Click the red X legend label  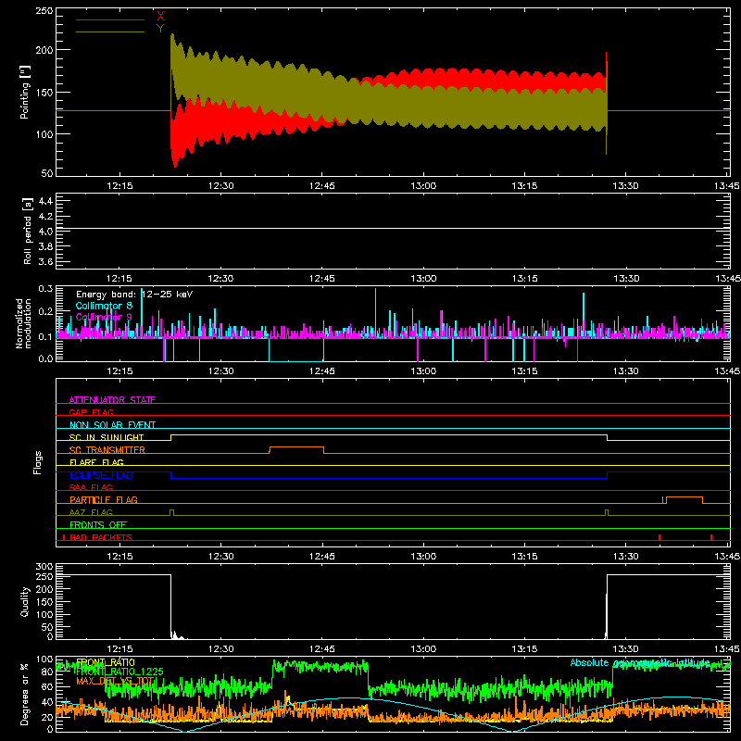click(160, 17)
